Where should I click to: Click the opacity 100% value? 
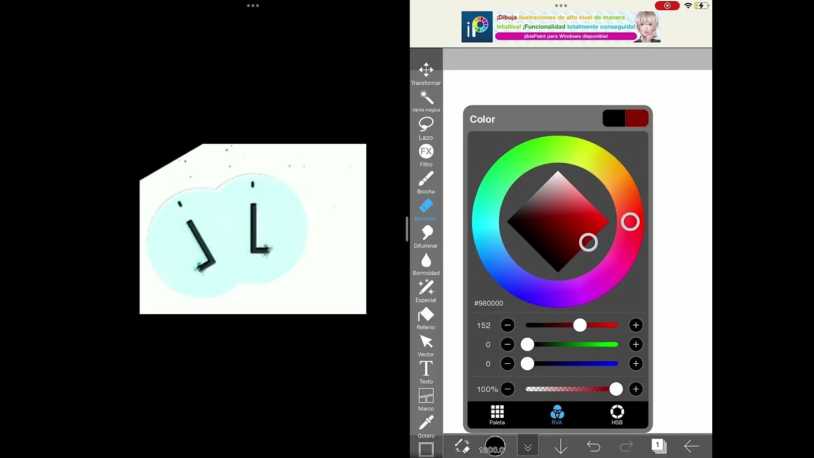click(x=487, y=389)
